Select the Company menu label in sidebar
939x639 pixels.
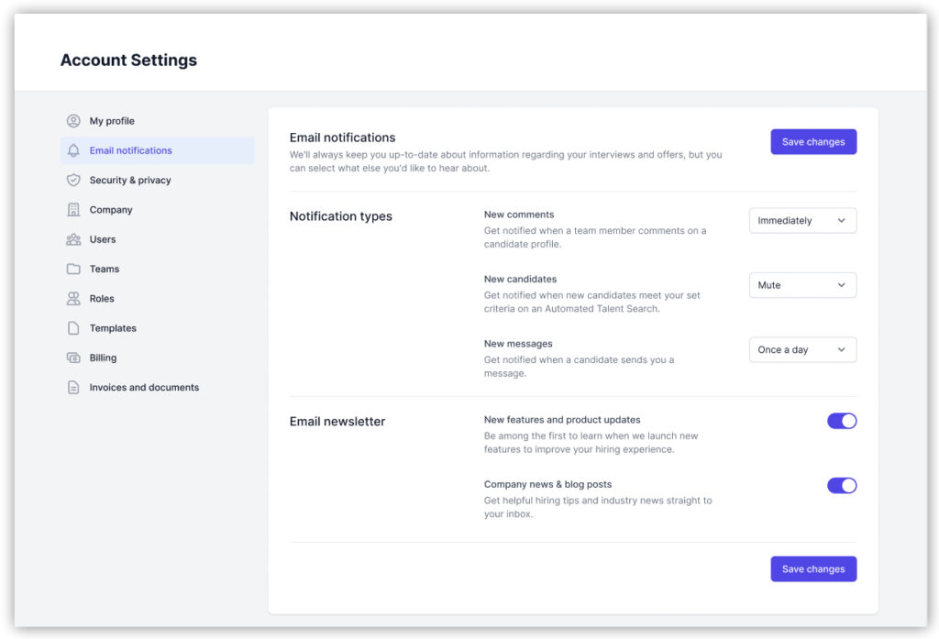click(111, 210)
